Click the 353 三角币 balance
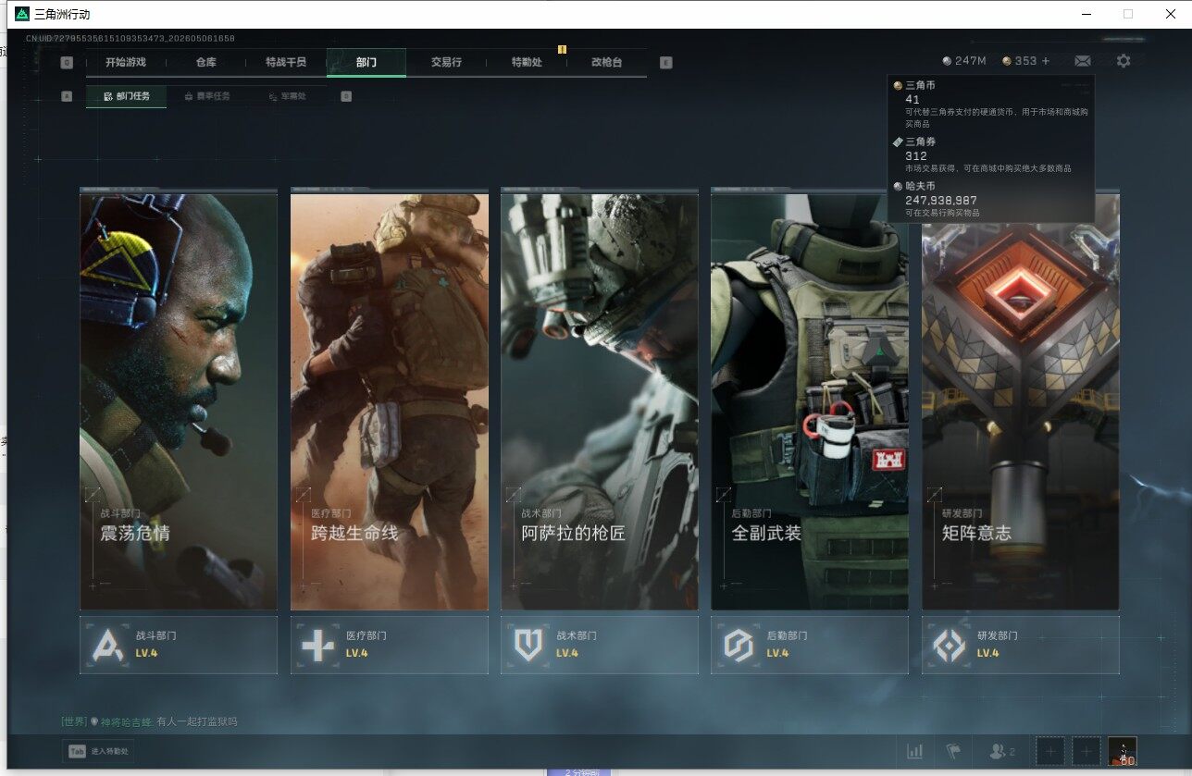 (x=1020, y=61)
